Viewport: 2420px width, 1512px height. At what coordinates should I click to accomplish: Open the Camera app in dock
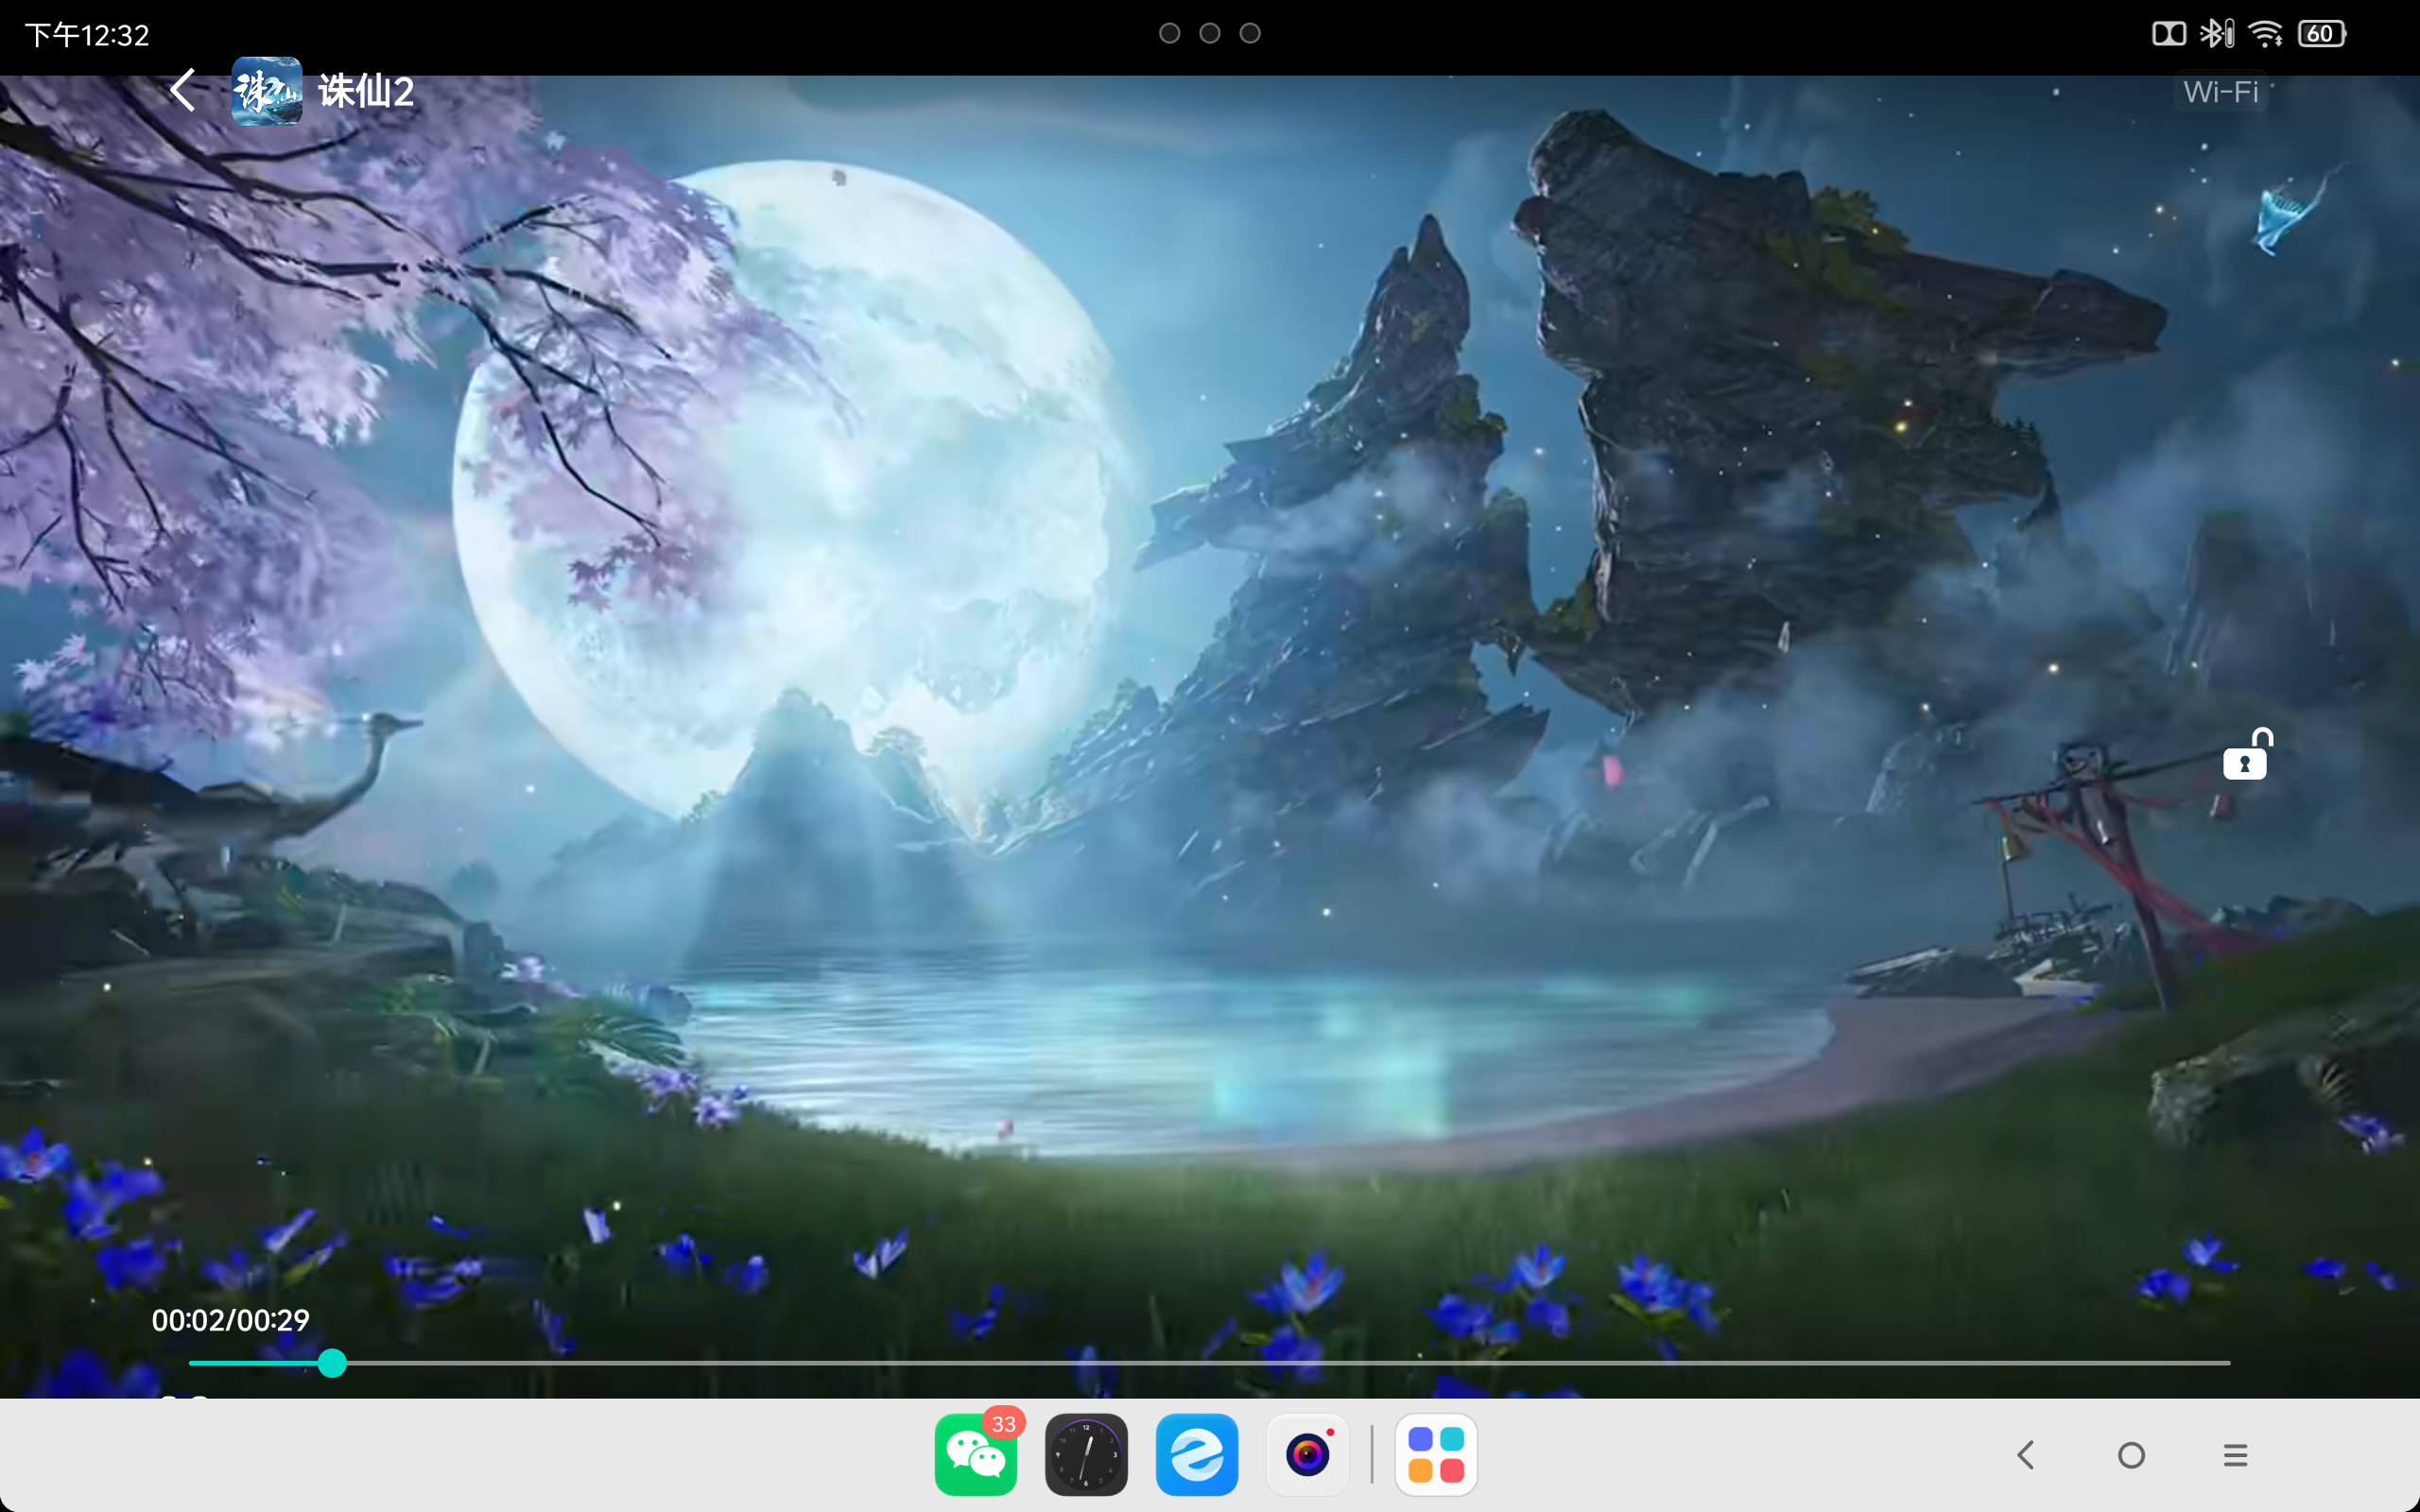coord(1308,1454)
